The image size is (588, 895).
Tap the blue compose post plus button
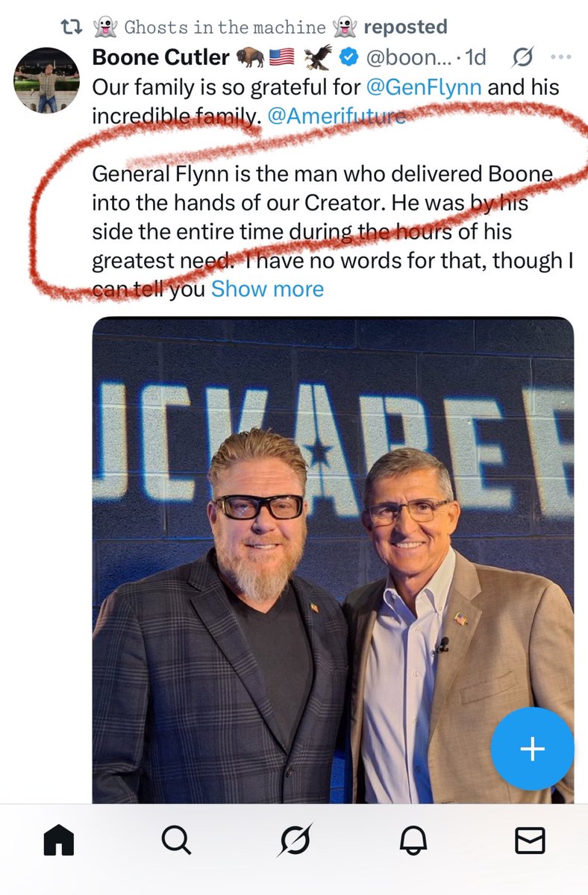[x=532, y=749]
